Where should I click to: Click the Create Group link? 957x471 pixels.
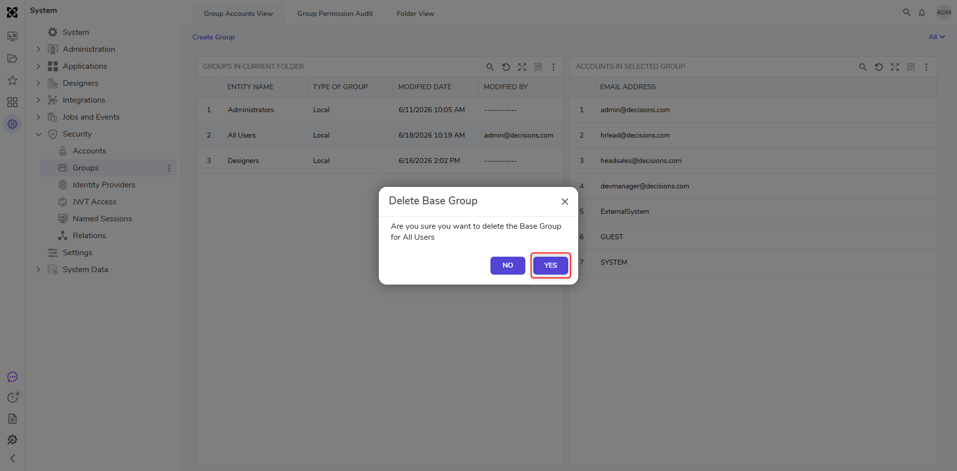[x=213, y=37]
